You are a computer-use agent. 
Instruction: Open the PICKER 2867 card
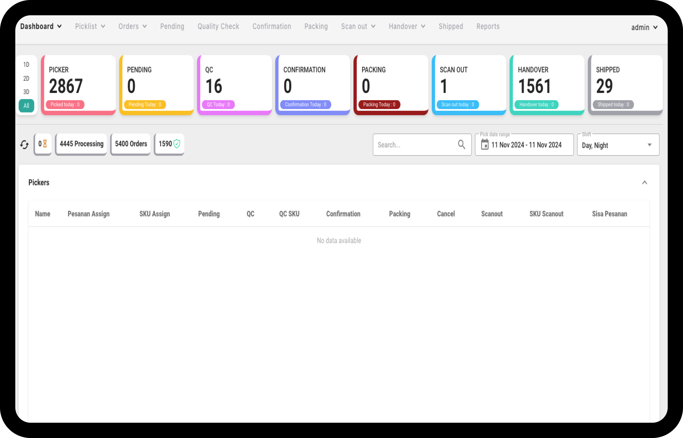pyautogui.click(x=78, y=85)
